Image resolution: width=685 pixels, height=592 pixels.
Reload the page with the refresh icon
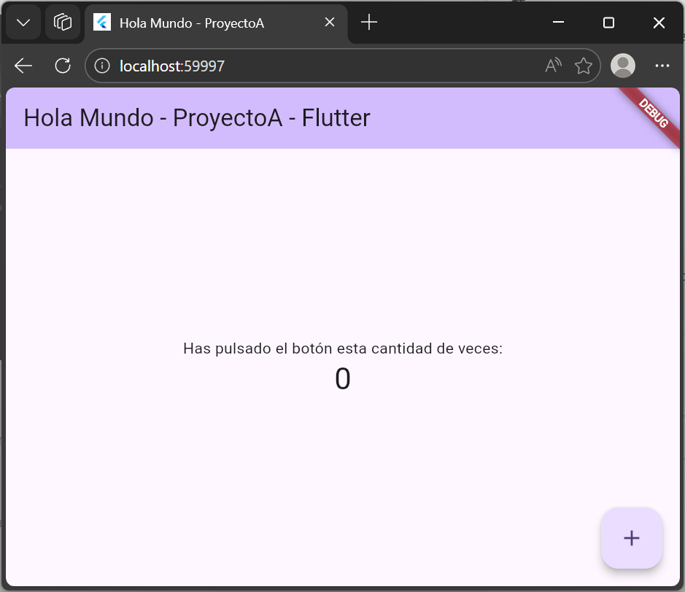click(63, 66)
